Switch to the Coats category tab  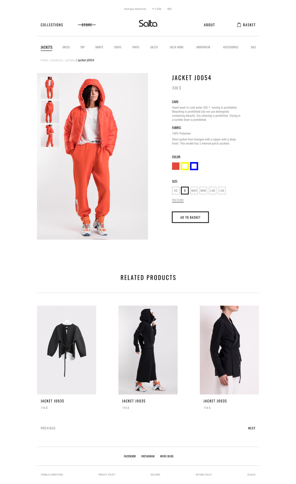[118, 47]
